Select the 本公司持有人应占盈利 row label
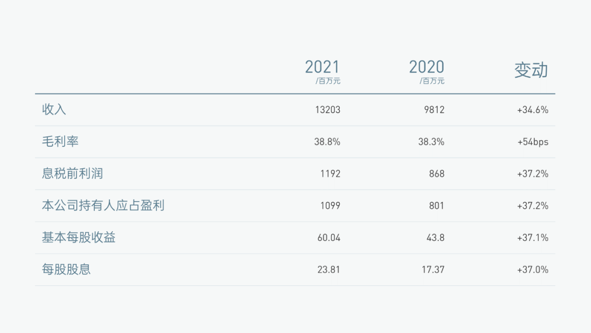This screenshot has height=333, width=591. [x=103, y=205]
